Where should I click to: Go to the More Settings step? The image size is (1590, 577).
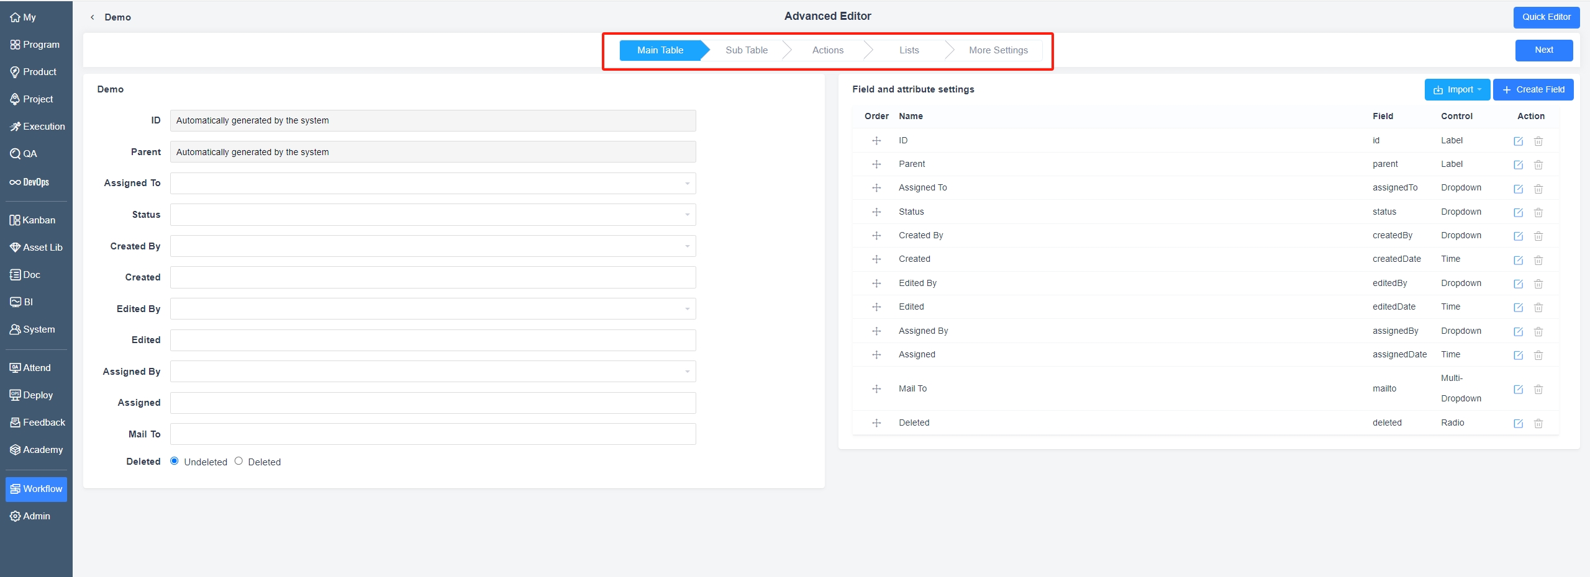pyautogui.click(x=997, y=50)
